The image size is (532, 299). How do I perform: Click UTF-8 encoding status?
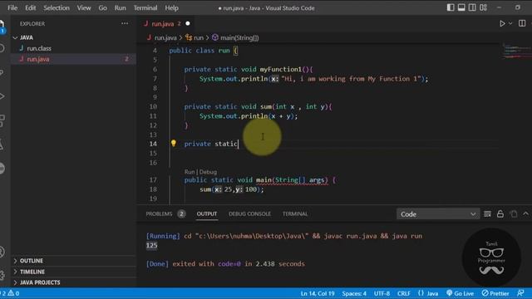point(382,293)
